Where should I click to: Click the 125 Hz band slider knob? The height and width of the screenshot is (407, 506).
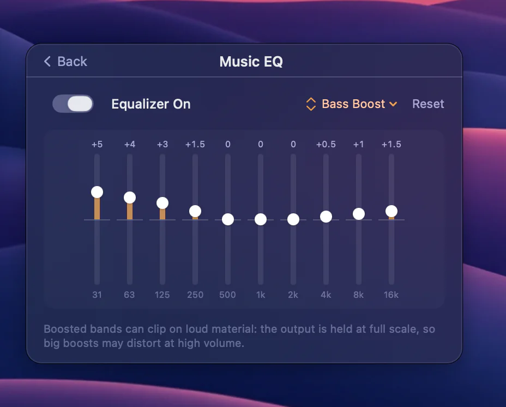point(162,203)
